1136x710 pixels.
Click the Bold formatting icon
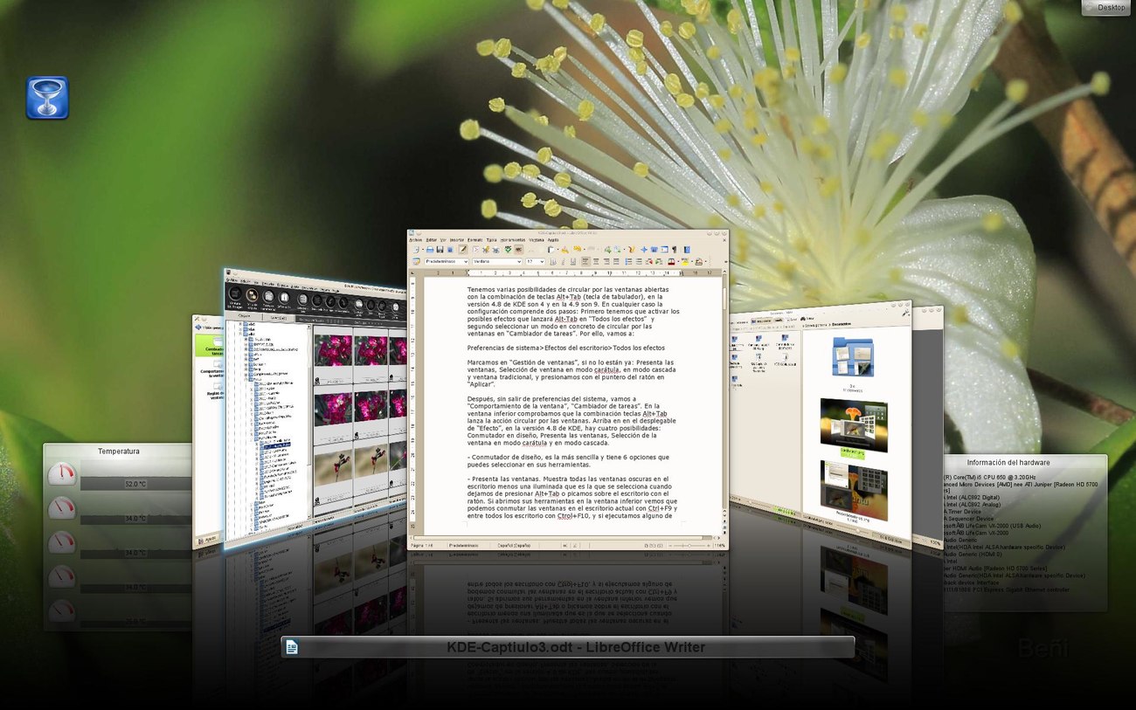pyautogui.click(x=553, y=261)
